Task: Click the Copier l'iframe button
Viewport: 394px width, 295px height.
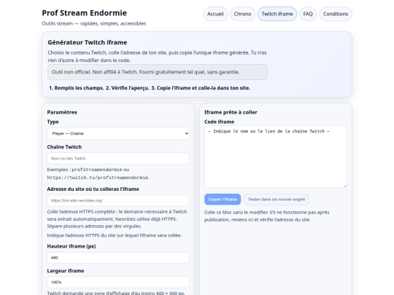Action: coord(223,200)
